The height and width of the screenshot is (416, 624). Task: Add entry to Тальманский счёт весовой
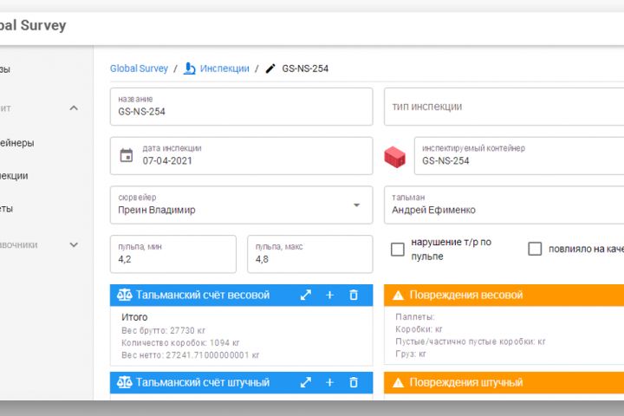pos(329,295)
